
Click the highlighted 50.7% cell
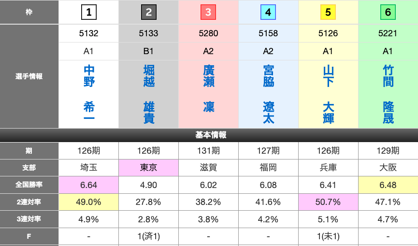click(x=328, y=202)
